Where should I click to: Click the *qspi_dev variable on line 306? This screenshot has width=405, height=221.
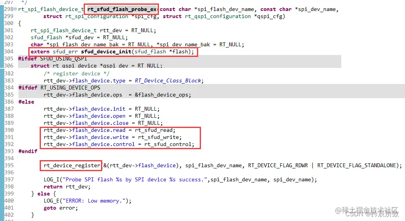click(x=114, y=66)
